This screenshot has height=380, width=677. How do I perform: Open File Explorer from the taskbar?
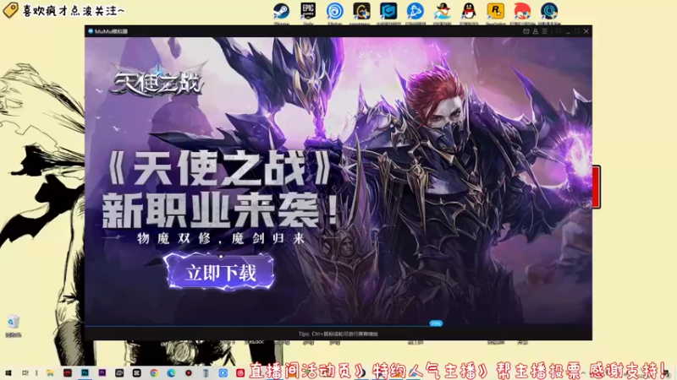[x=50, y=373]
